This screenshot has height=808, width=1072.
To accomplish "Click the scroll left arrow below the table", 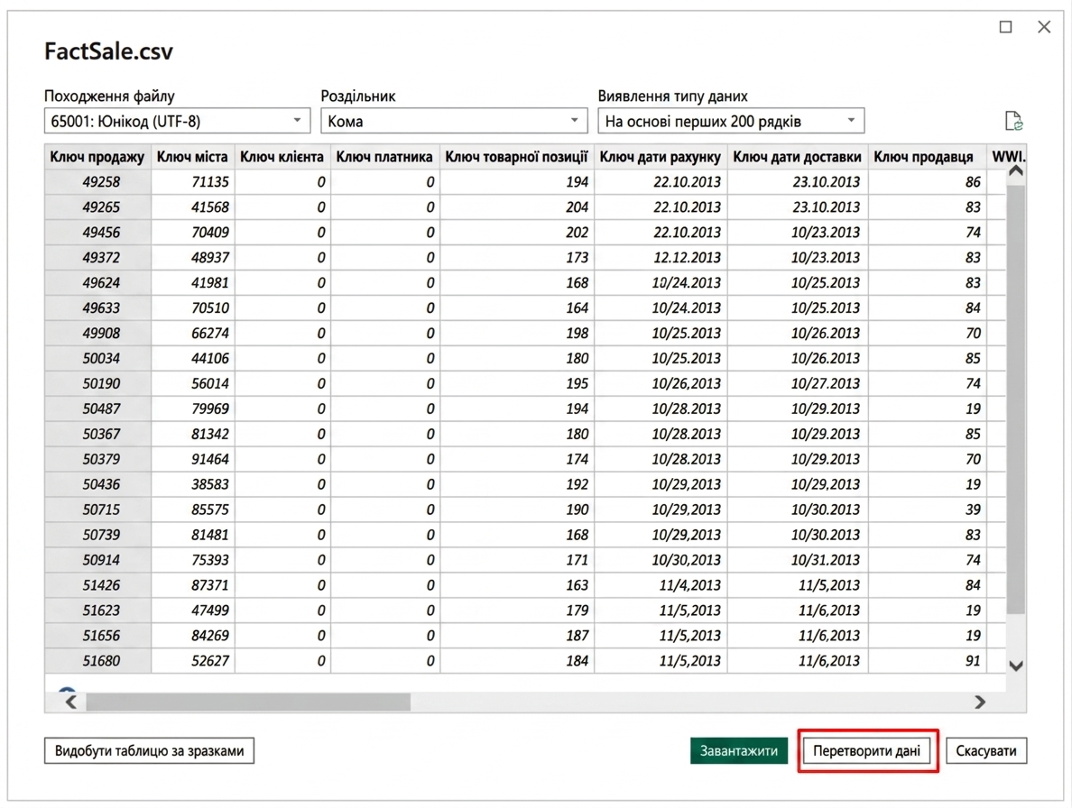I will point(71,702).
